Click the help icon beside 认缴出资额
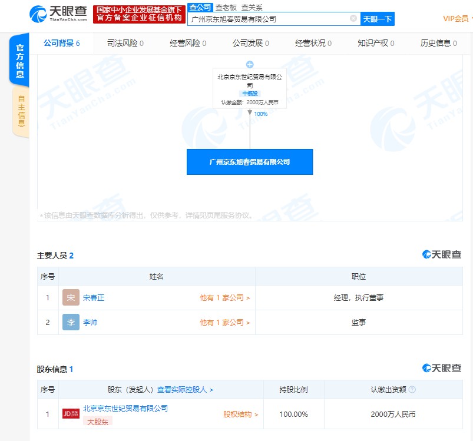The image size is (473, 441). [x=412, y=390]
